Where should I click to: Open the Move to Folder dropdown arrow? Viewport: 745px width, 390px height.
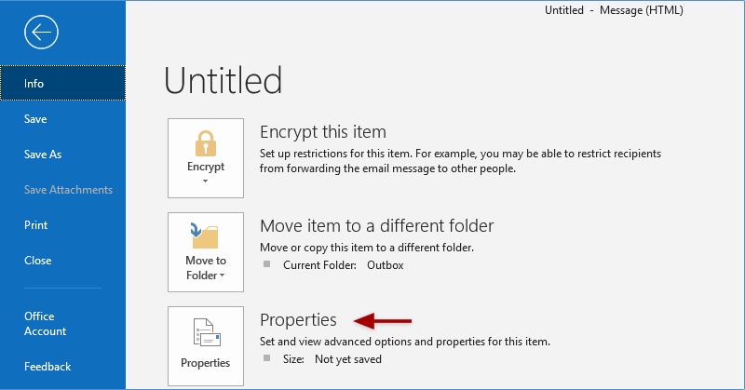point(223,276)
